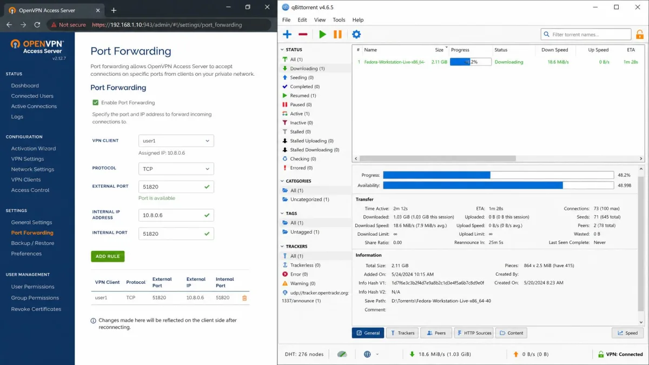649x365 pixels.
Task: Switch to the HTTP Sources tab
Action: coord(474,333)
